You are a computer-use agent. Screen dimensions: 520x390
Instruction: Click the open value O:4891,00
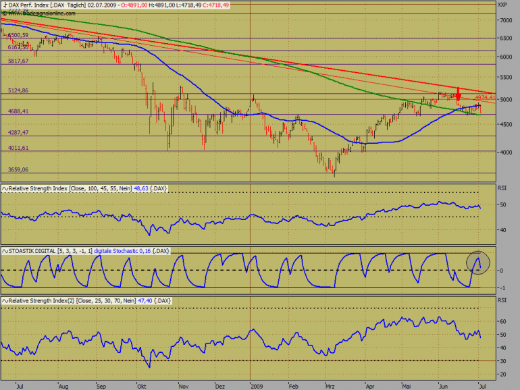point(134,5)
